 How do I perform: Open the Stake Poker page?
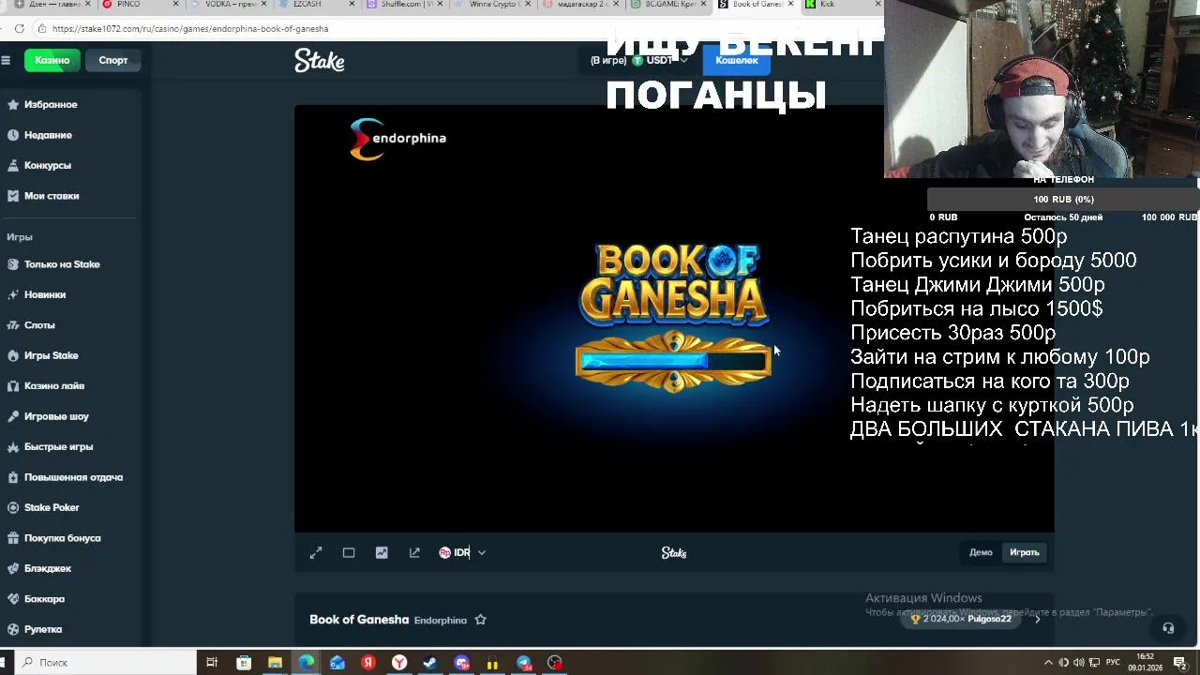[x=52, y=508]
